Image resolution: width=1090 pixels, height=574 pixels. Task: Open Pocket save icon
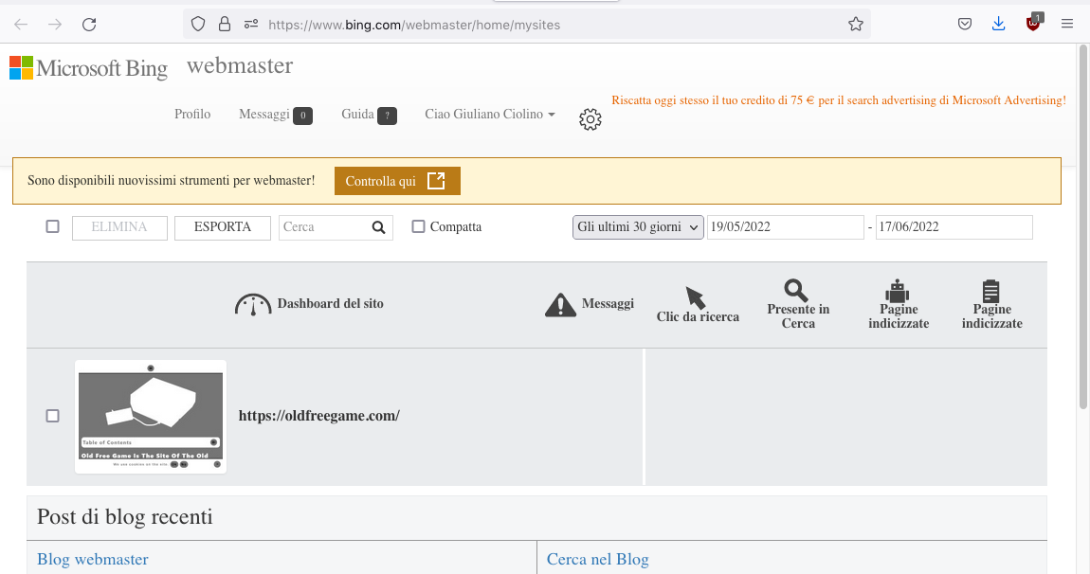(965, 25)
